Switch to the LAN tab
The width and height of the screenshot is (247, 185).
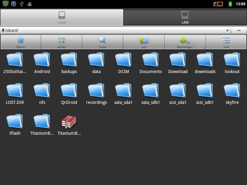click(185, 18)
